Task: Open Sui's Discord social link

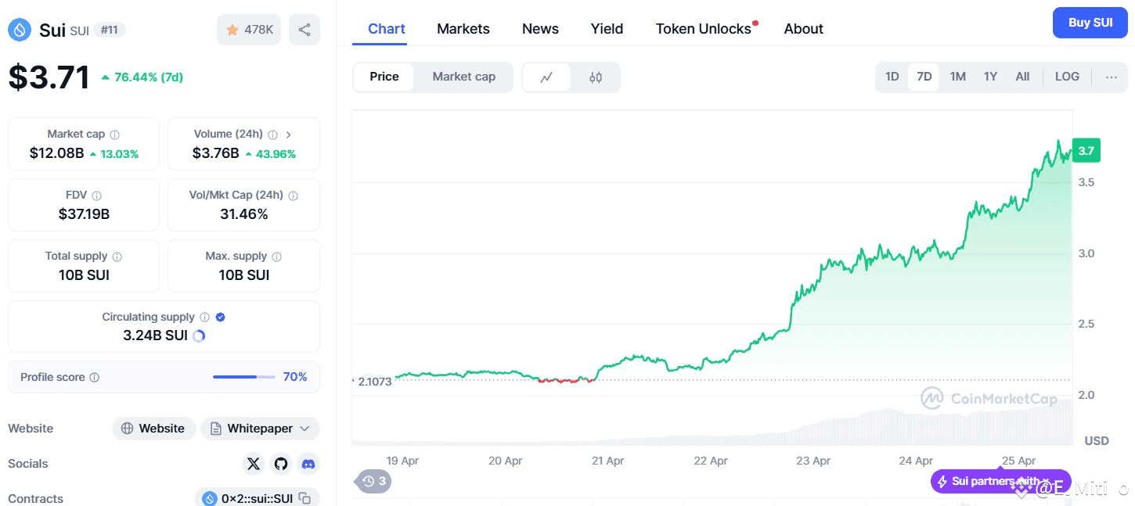Action: pyautogui.click(x=308, y=464)
